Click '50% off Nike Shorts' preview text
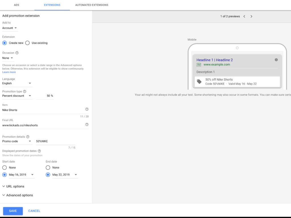 (219, 80)
